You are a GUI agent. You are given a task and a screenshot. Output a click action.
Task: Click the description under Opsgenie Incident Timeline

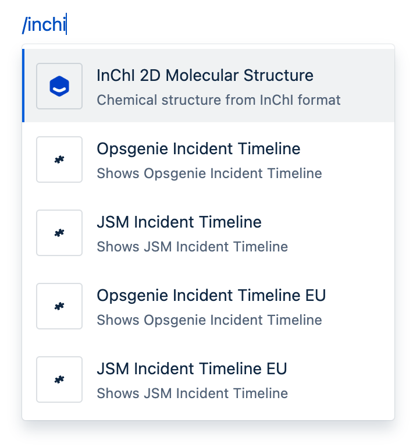[209, 173]
